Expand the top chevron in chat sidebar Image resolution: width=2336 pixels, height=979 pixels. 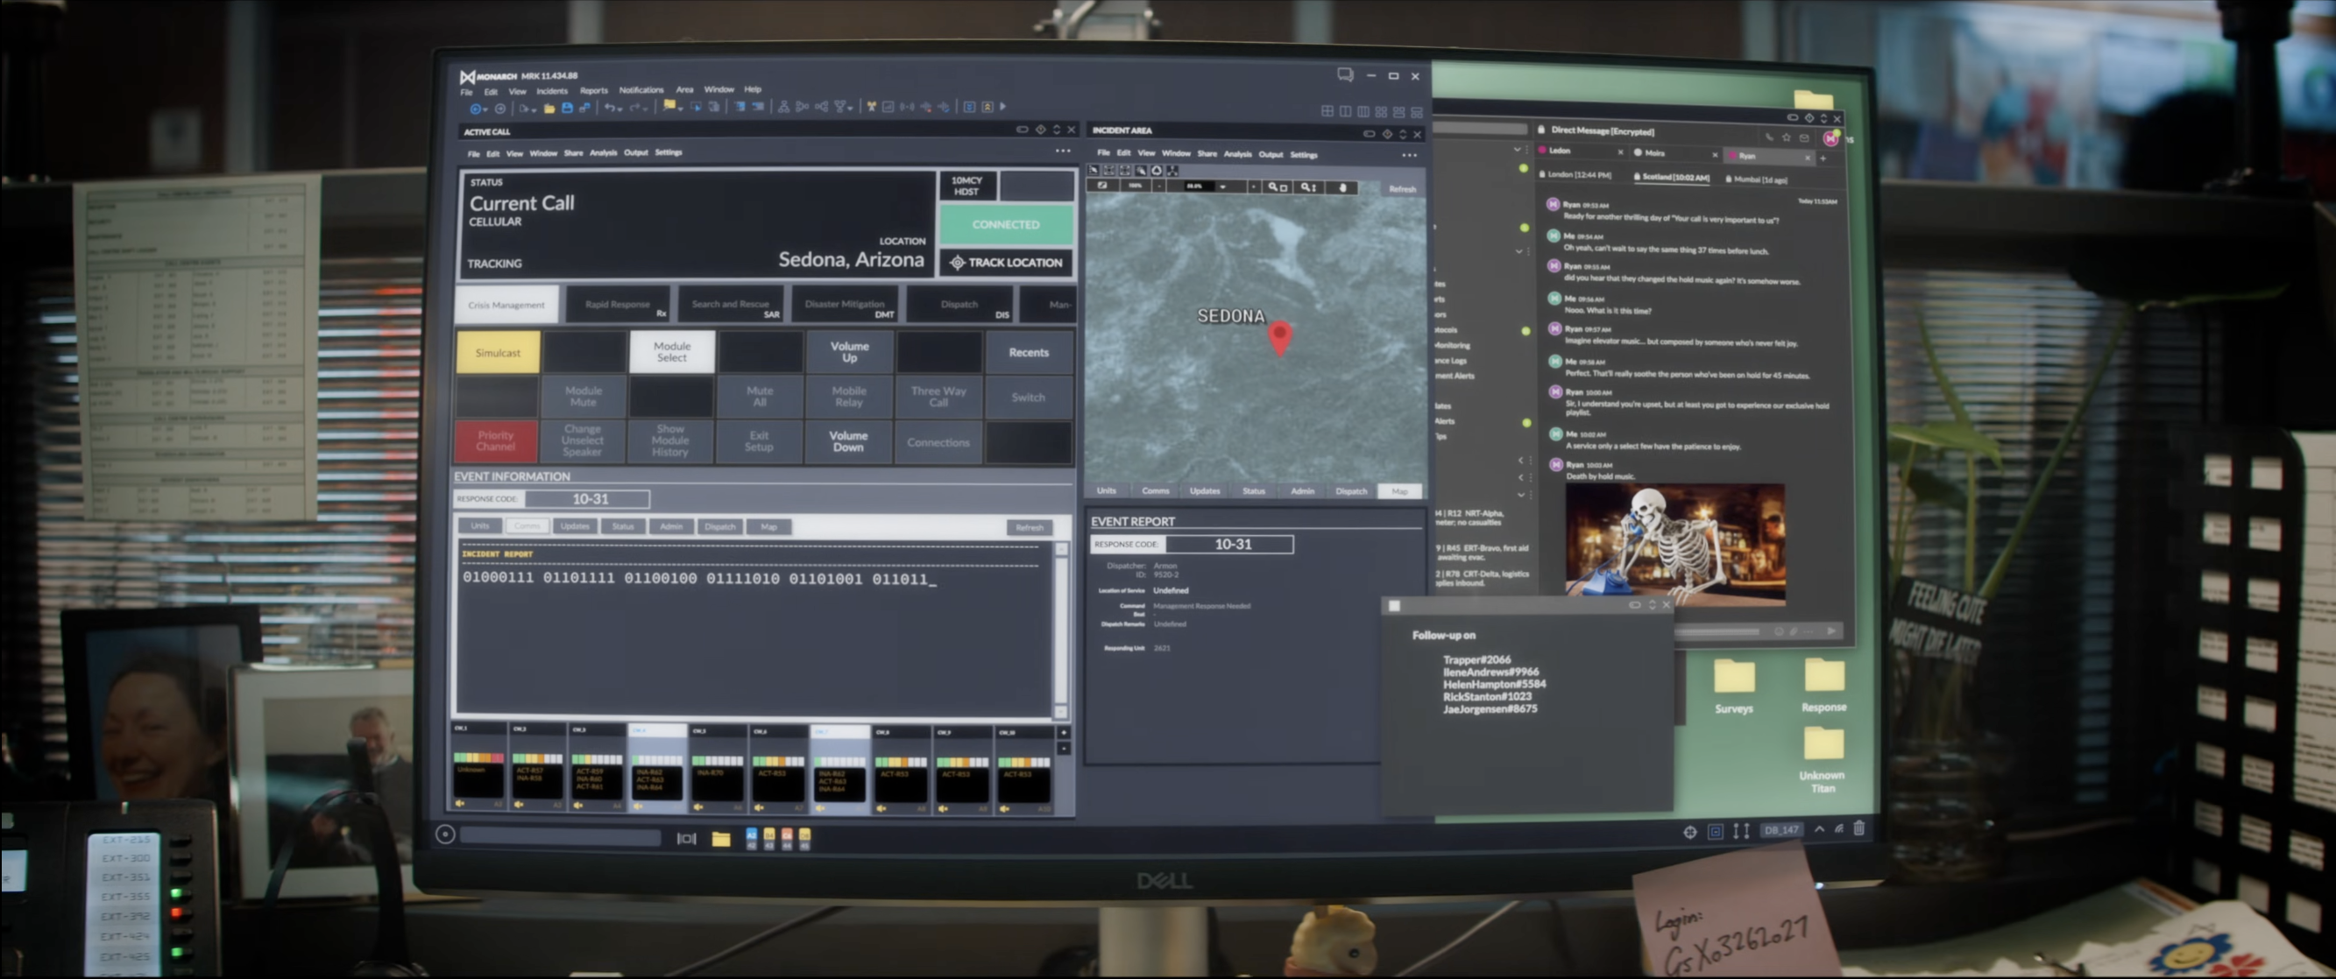1517,150
